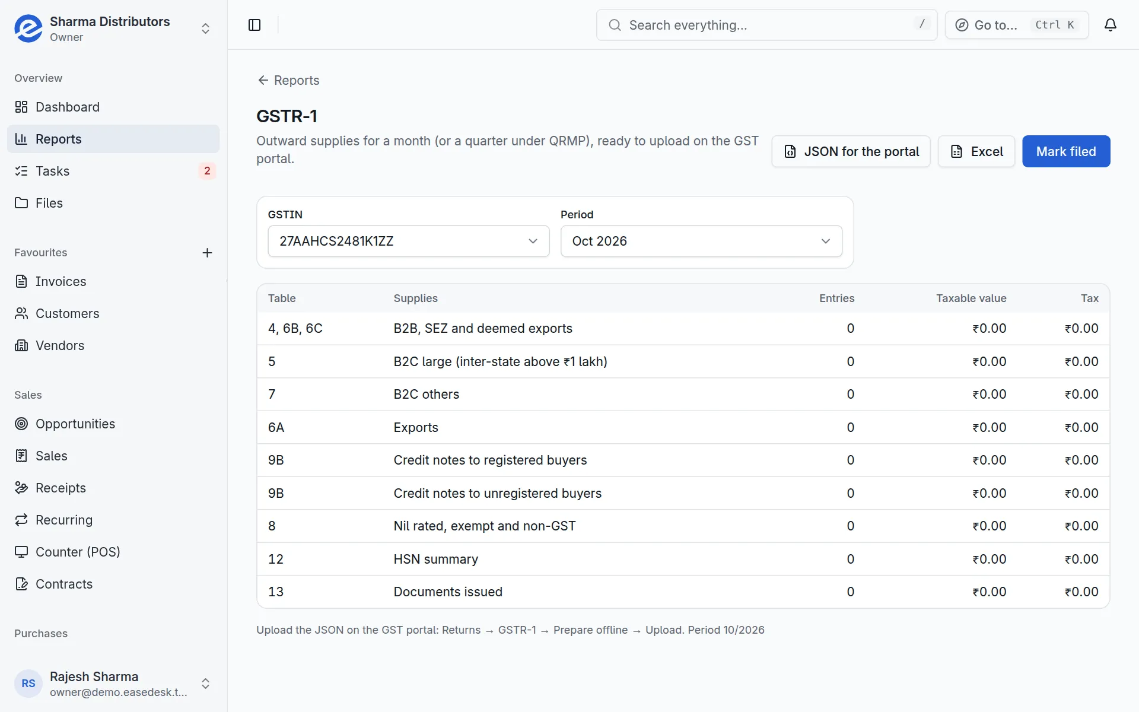This screenshot has height=712, width=1139.
Task: Go back to Reports link
Action: coord(288,80)
